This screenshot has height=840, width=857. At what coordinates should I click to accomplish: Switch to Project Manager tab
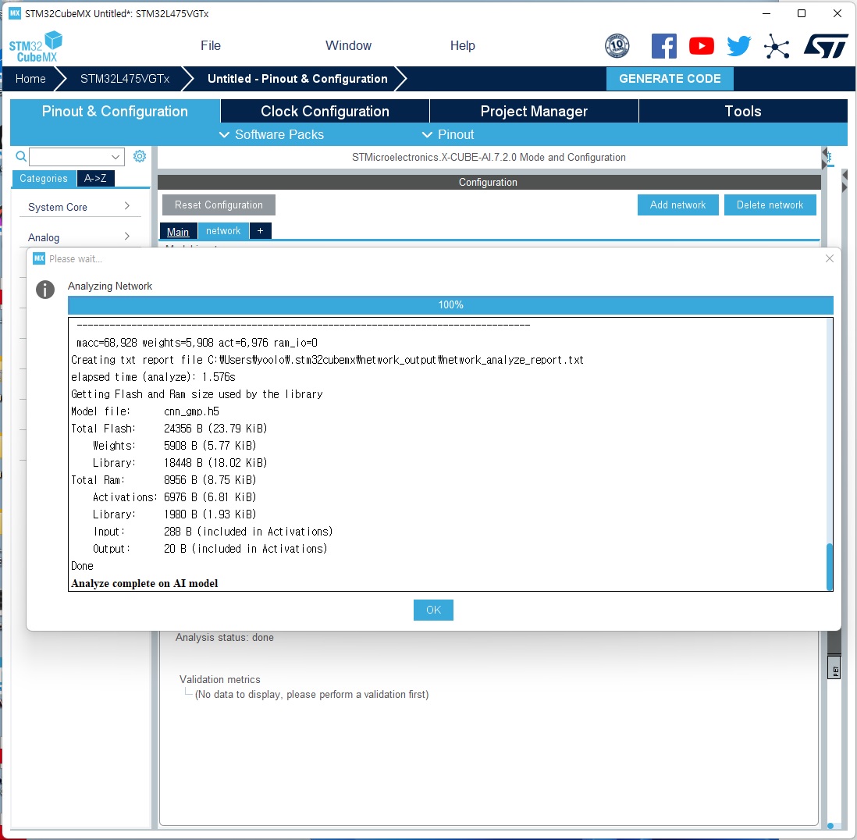click(534, 111)
